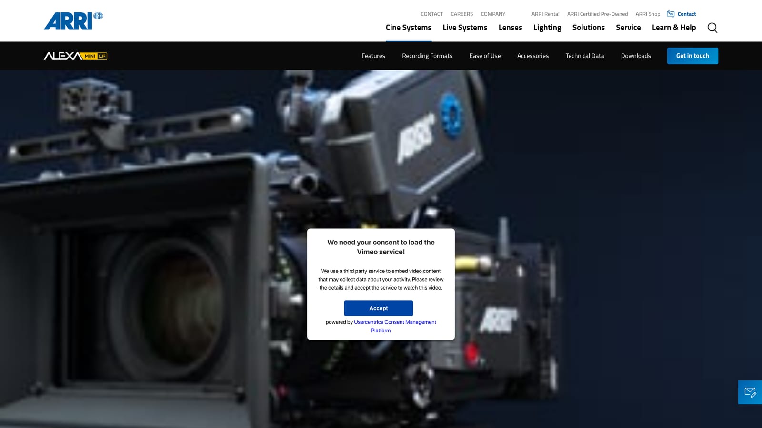This screenshot has height=428, width=762.
Task: Click the ALEXA Mini LF logo
Action: coord(75,56)
